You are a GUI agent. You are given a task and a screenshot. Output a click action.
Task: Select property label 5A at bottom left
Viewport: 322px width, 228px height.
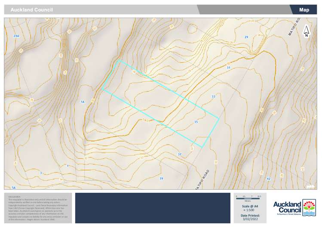13,188
